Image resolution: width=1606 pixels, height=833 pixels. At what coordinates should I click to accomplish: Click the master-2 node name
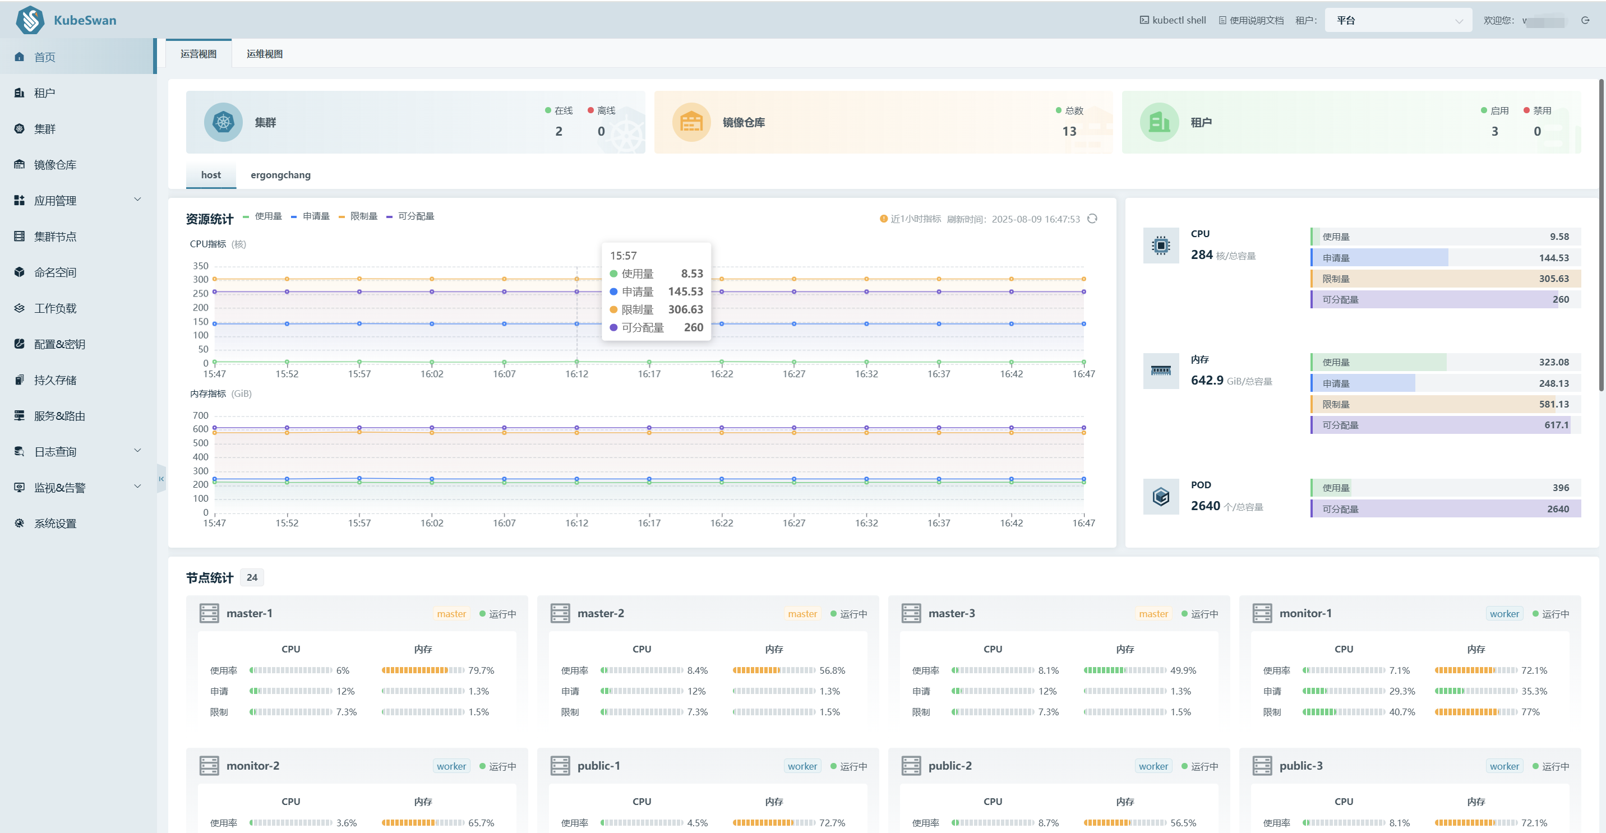(601, 614)
